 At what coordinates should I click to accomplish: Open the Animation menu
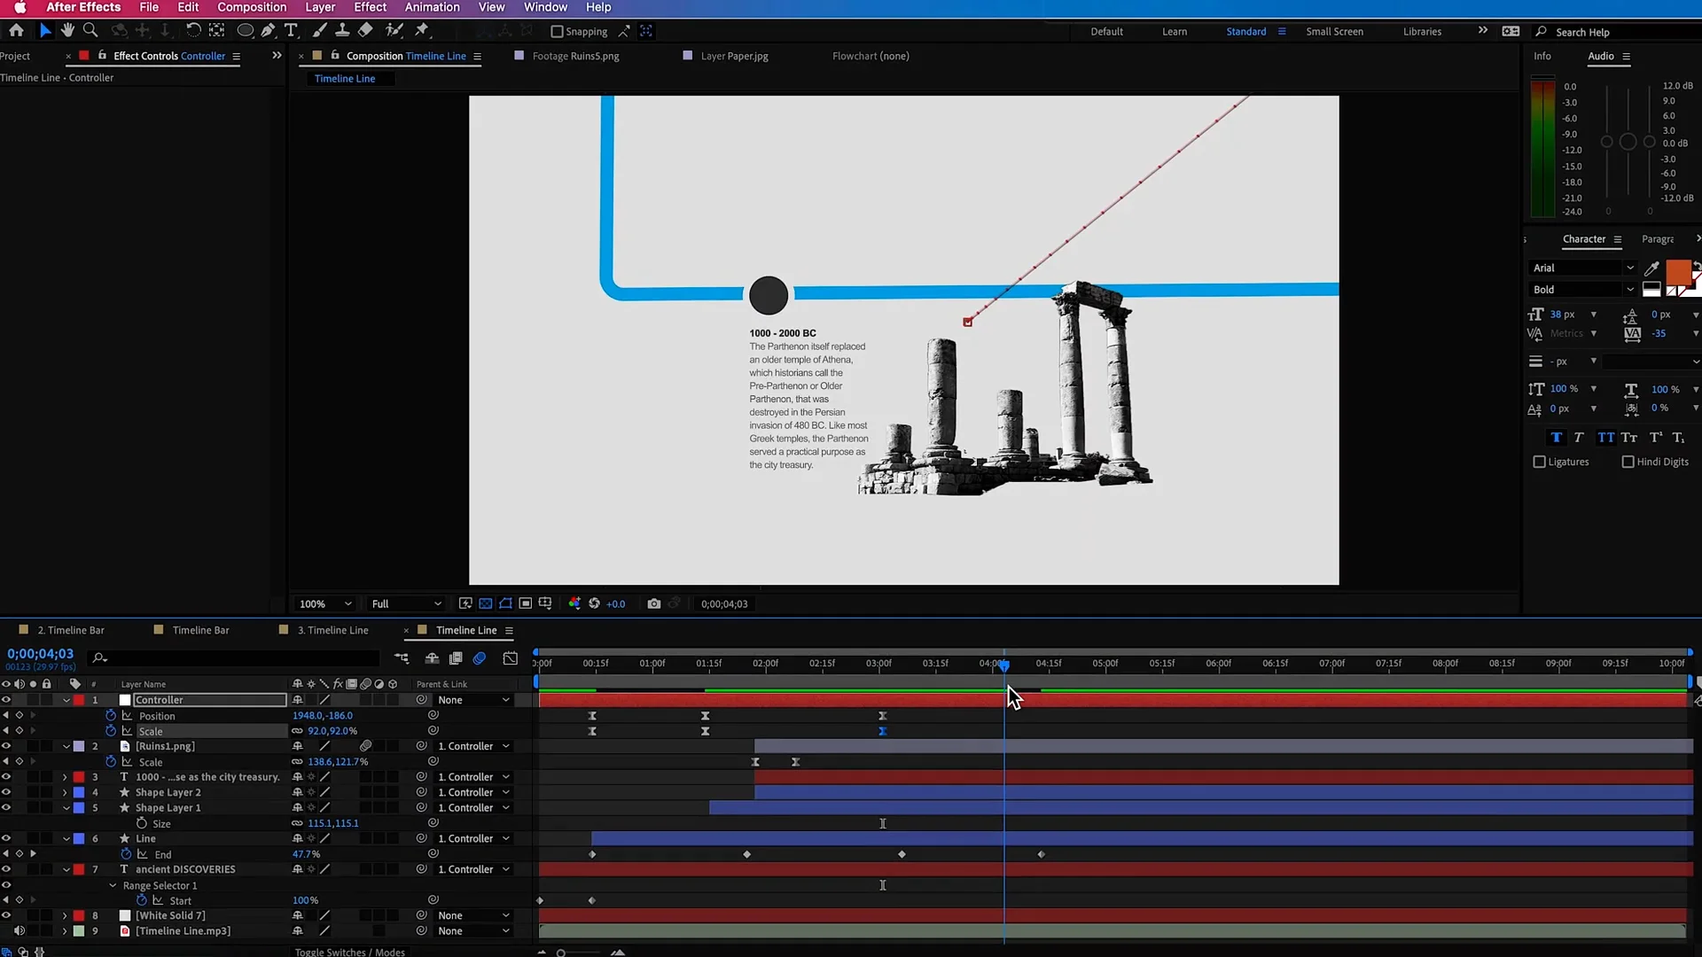[x=432, y=7]
